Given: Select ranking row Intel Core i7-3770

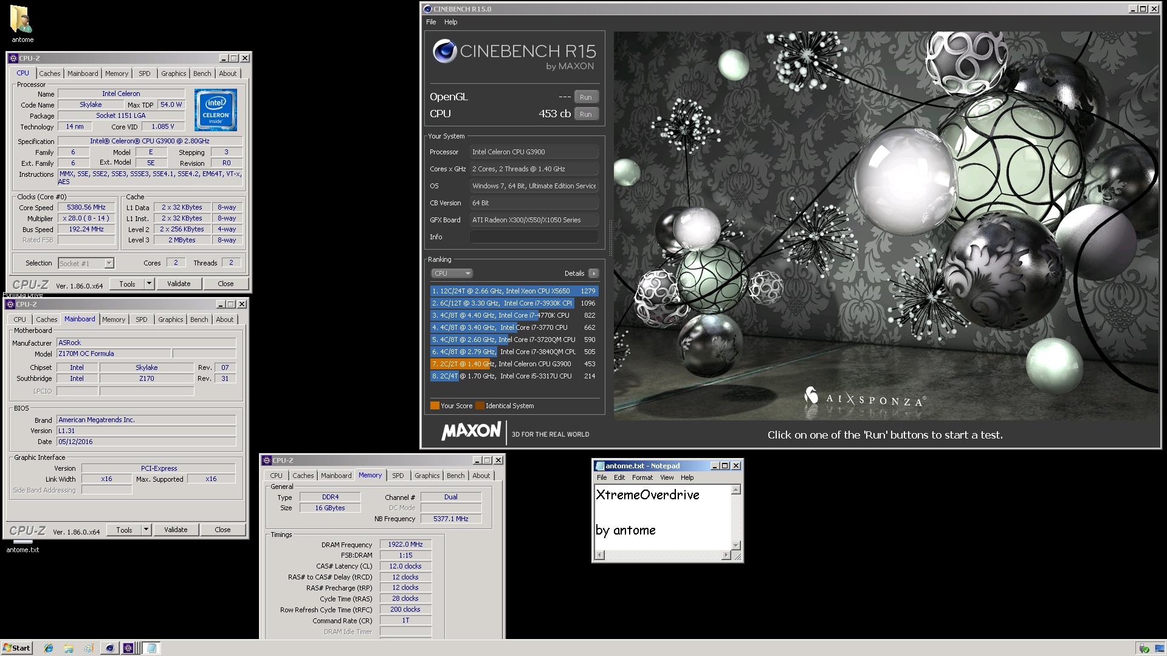Looking at the screenshot, I should coord(514,327).
